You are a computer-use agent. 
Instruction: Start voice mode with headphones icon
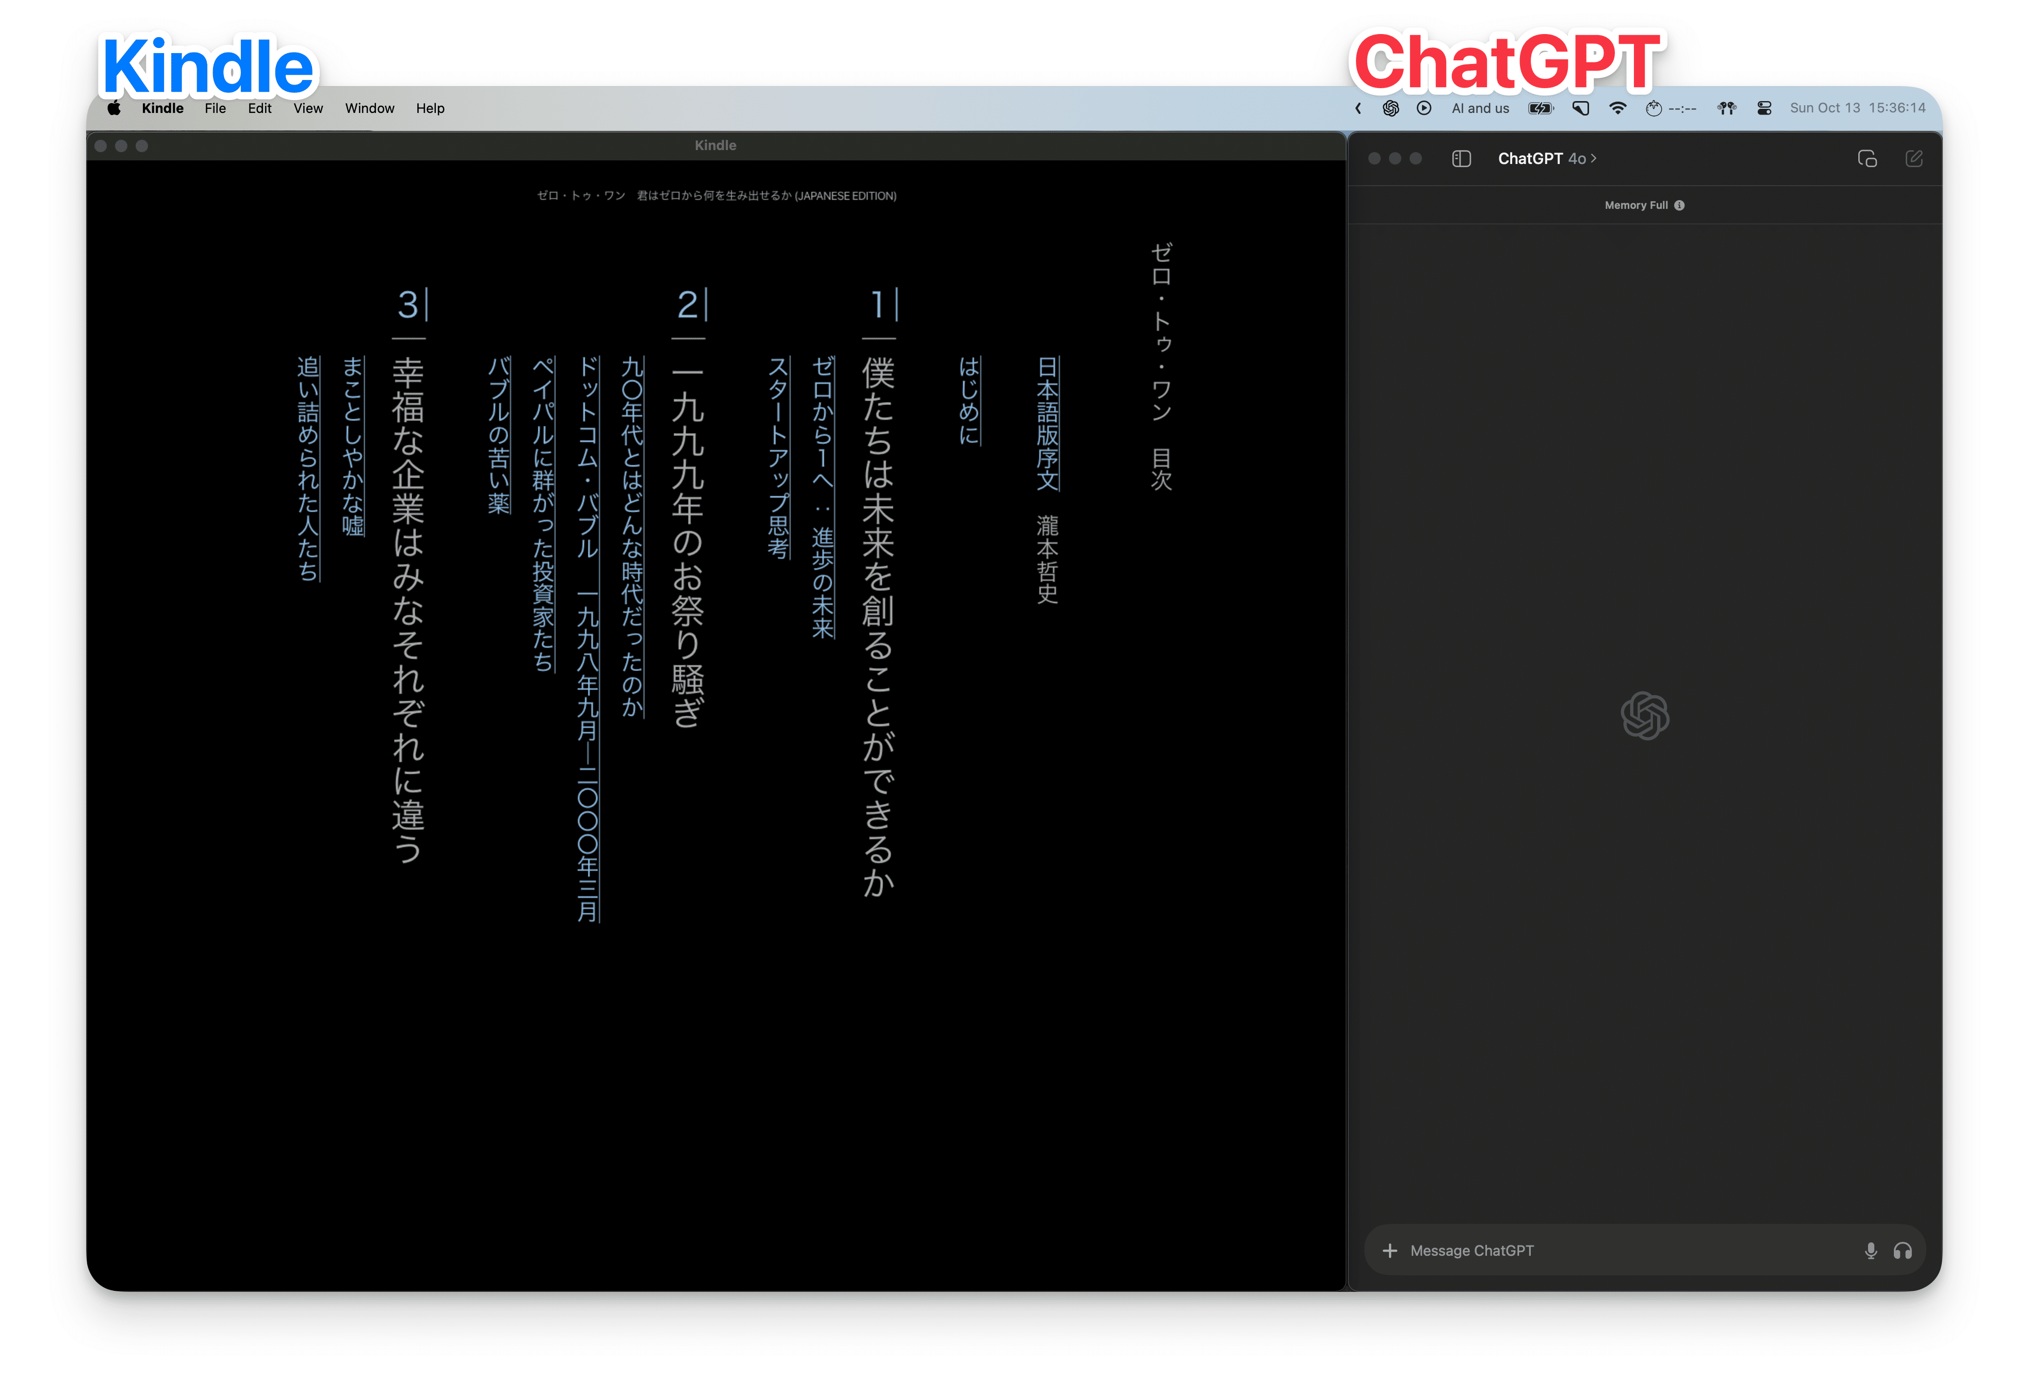point(1903,1251)
